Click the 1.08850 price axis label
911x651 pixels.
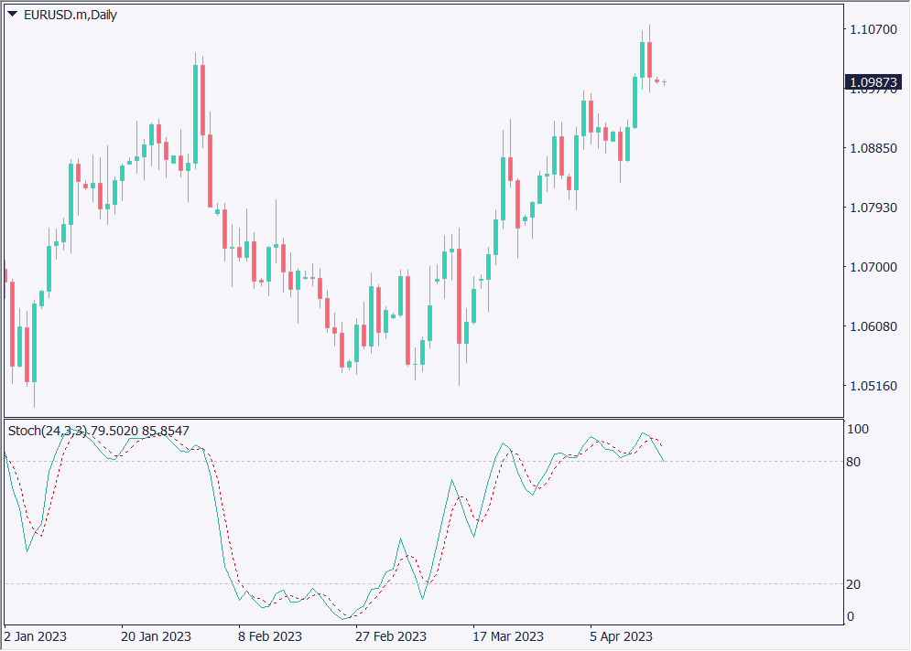[873, 148]
